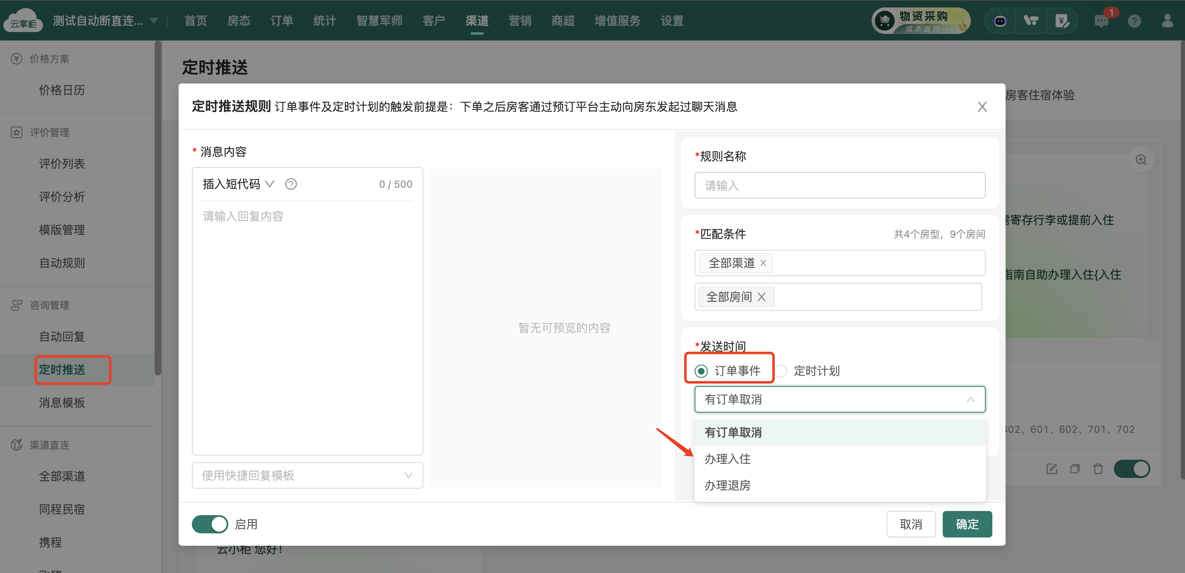Click the trash delete icon beside toggle

pyautogui.click(x=1098, y=469)
